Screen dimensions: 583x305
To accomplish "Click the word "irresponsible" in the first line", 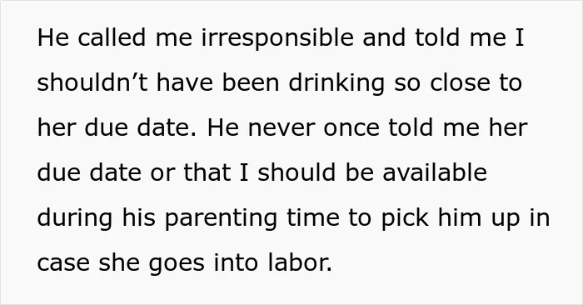I will point(277,38).
